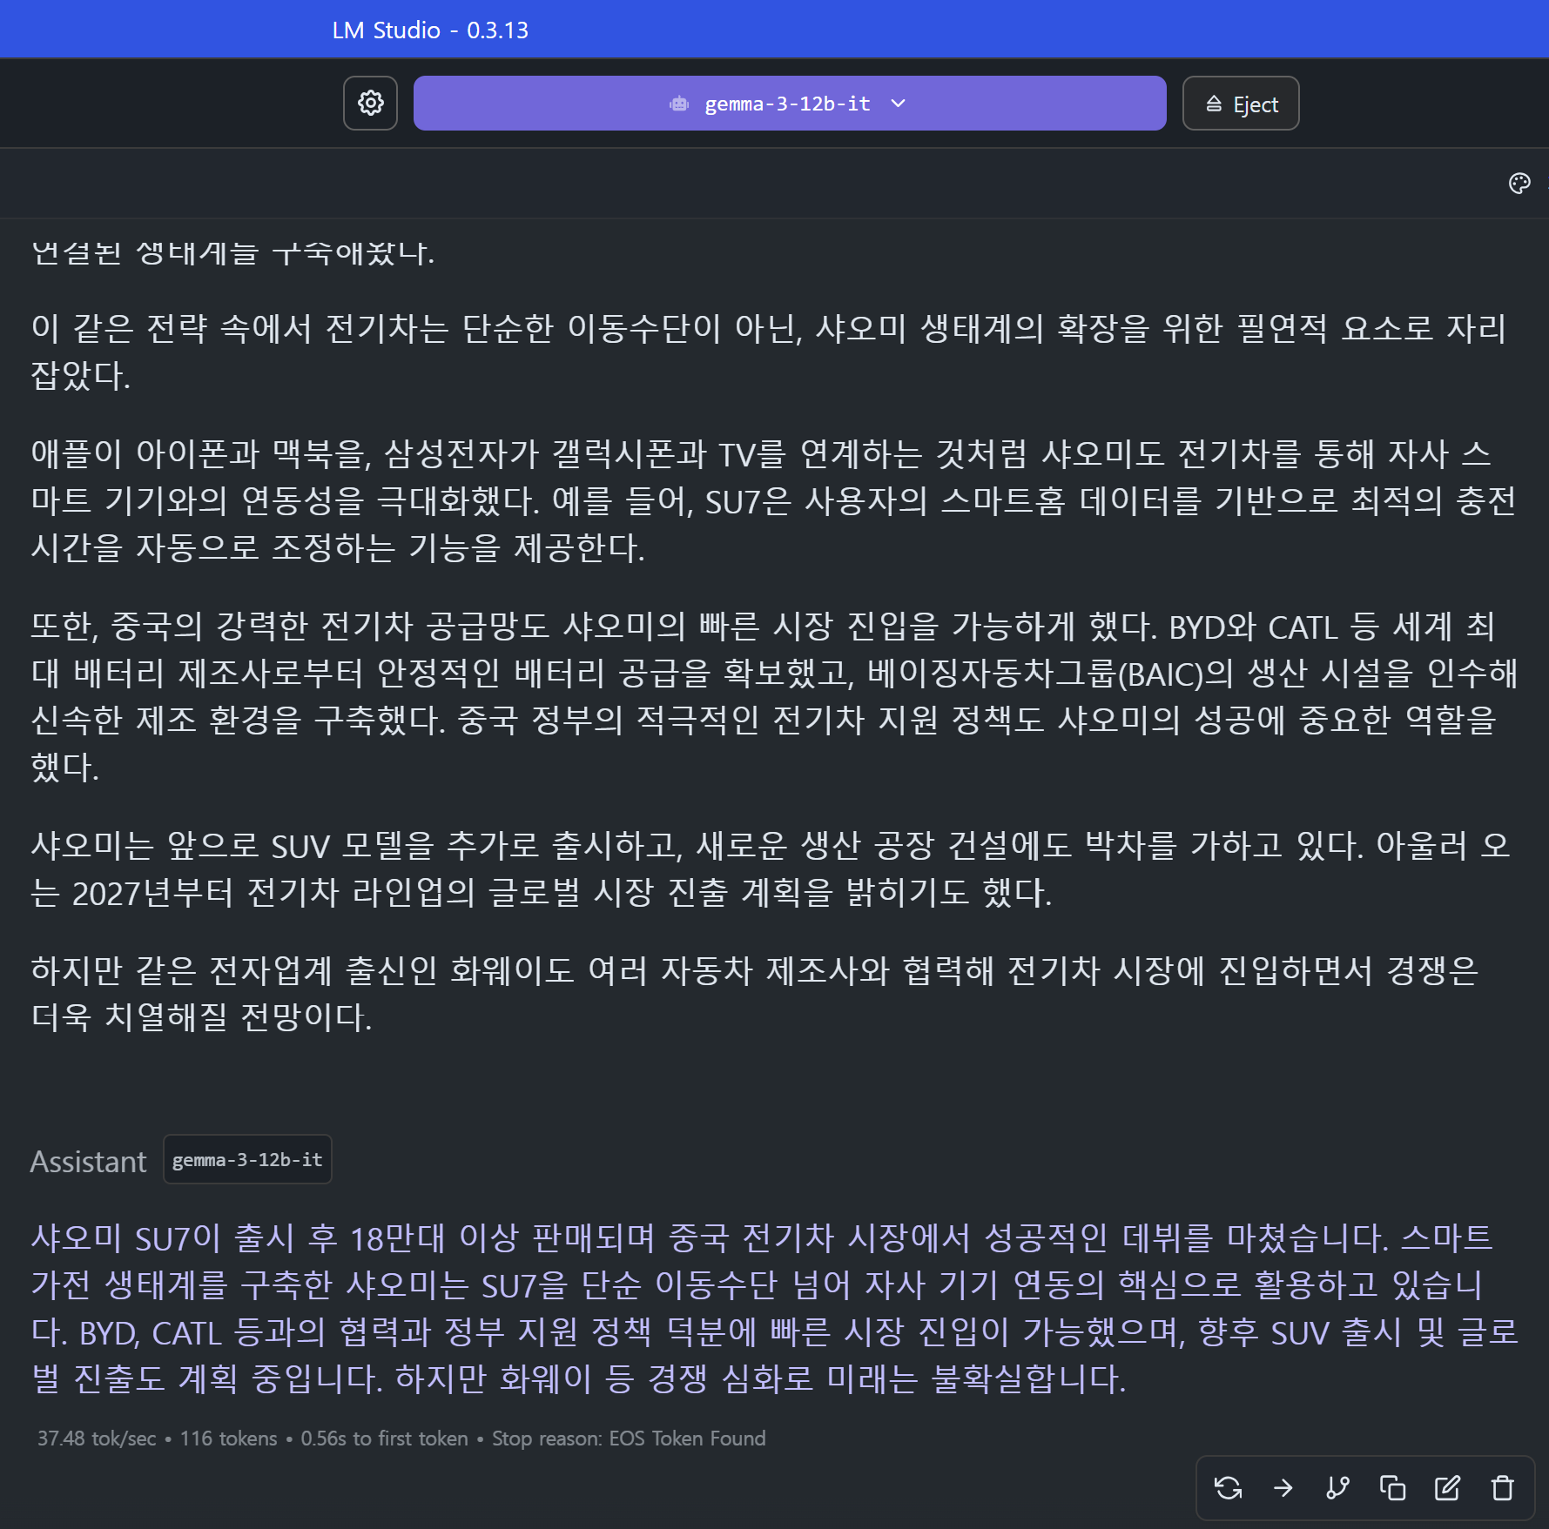The width and height of the screenshot is (1549, 1529).
Task: Click the Assistant role label
Action: point(88,1162)
